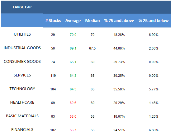Click the green 70.0 average value
This screenshot has width=171, height=139.
73,35
